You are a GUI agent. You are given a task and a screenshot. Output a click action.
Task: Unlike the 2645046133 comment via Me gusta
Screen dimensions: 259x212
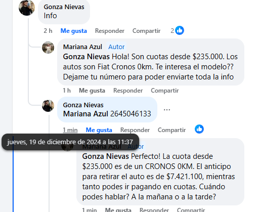click(x=99, y=130)
